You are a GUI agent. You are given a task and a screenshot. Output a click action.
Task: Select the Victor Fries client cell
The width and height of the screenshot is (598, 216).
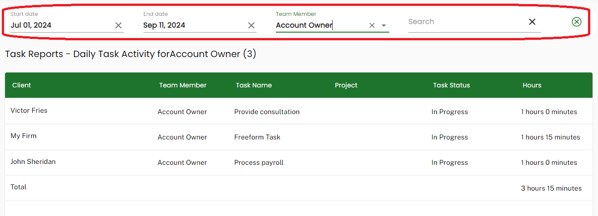tap(29, 110)
